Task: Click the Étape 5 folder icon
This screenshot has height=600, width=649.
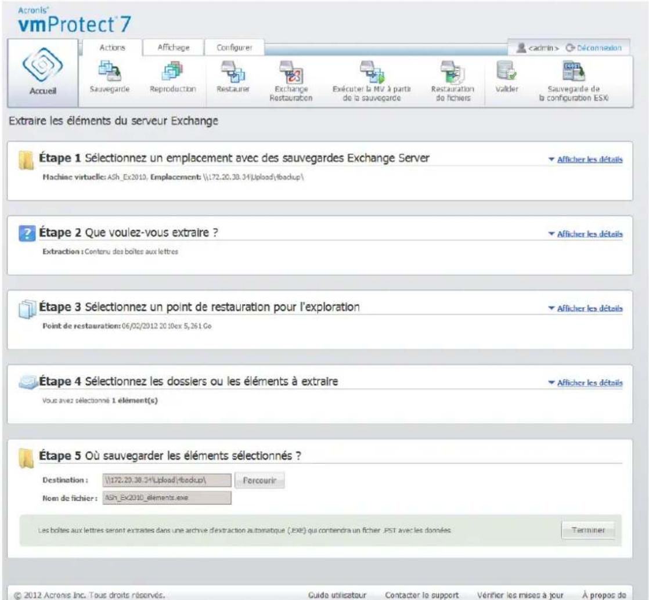Action: click(26, 458)
